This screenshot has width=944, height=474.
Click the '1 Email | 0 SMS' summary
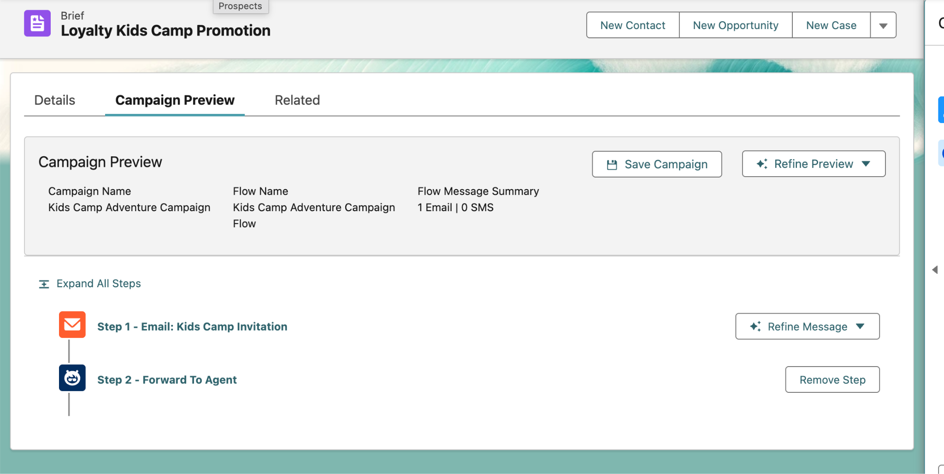coord(455,207)
